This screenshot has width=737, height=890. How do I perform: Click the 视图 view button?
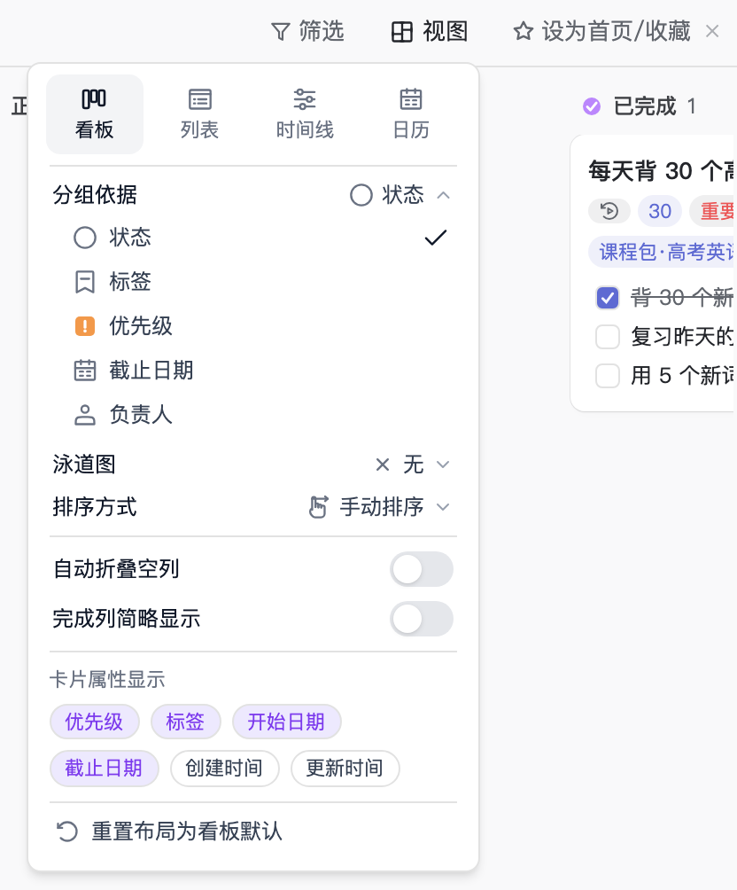click(430, 32)
